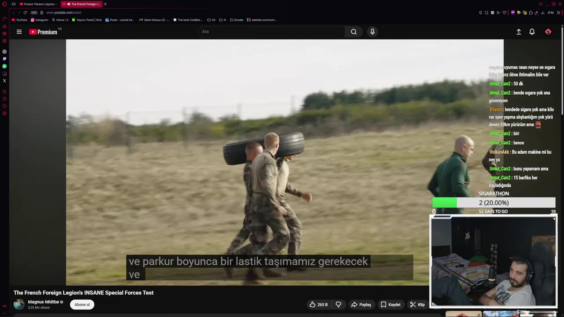Image resolution: width=564 pixels, height=317 pixels.
Task: Click the Opera menu logo
Action: pyautogui.click(x=4, y=4)
